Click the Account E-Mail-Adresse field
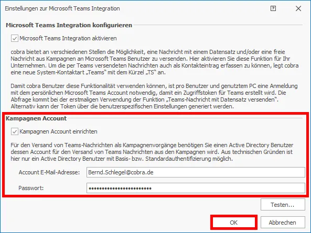The width and height of the screenshot is (311, 233). 196,172
